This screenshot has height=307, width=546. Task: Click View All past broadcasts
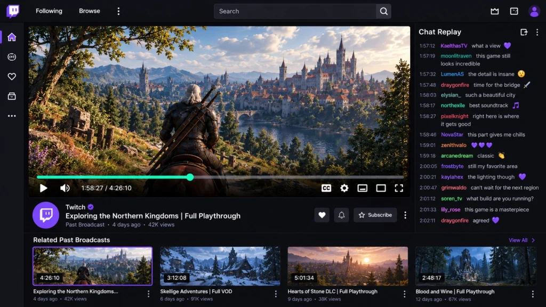[521, 240]
